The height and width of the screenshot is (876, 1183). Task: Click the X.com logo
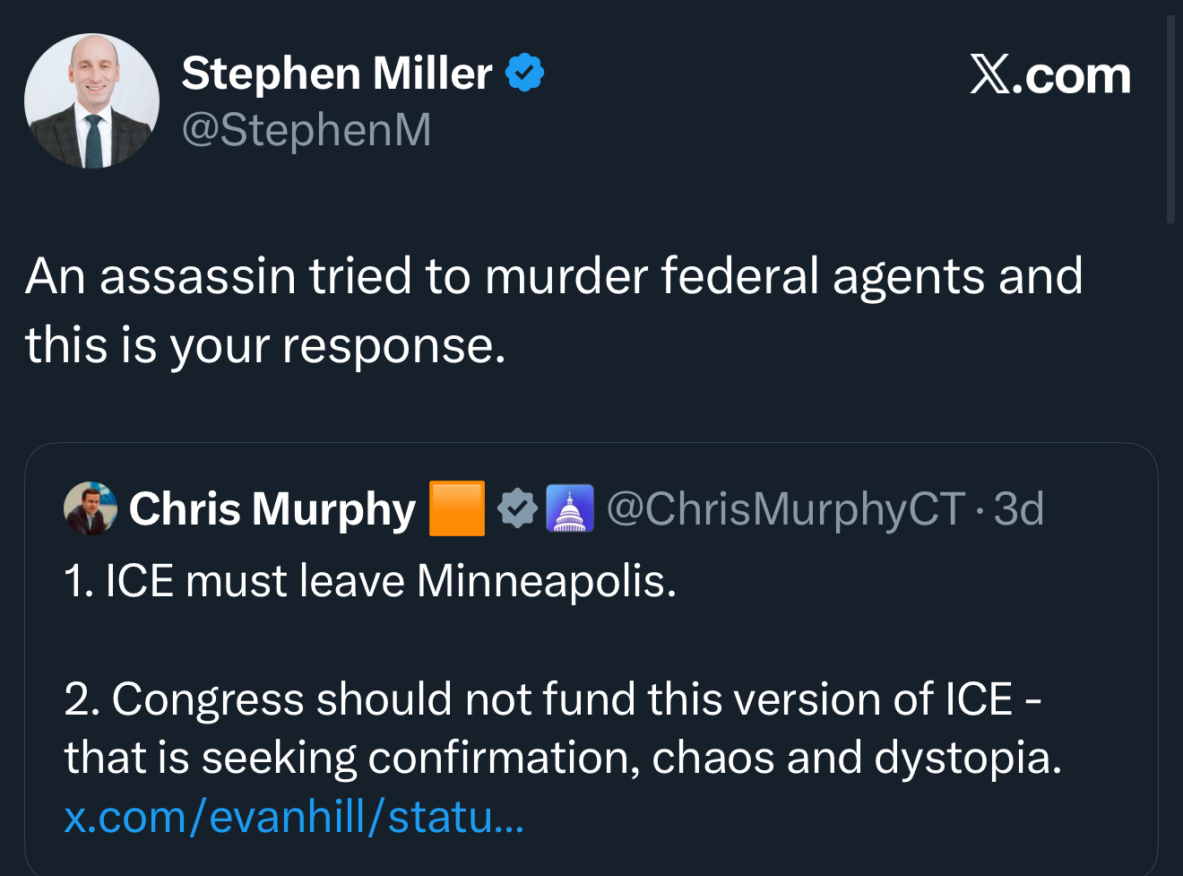[1049, 75]
